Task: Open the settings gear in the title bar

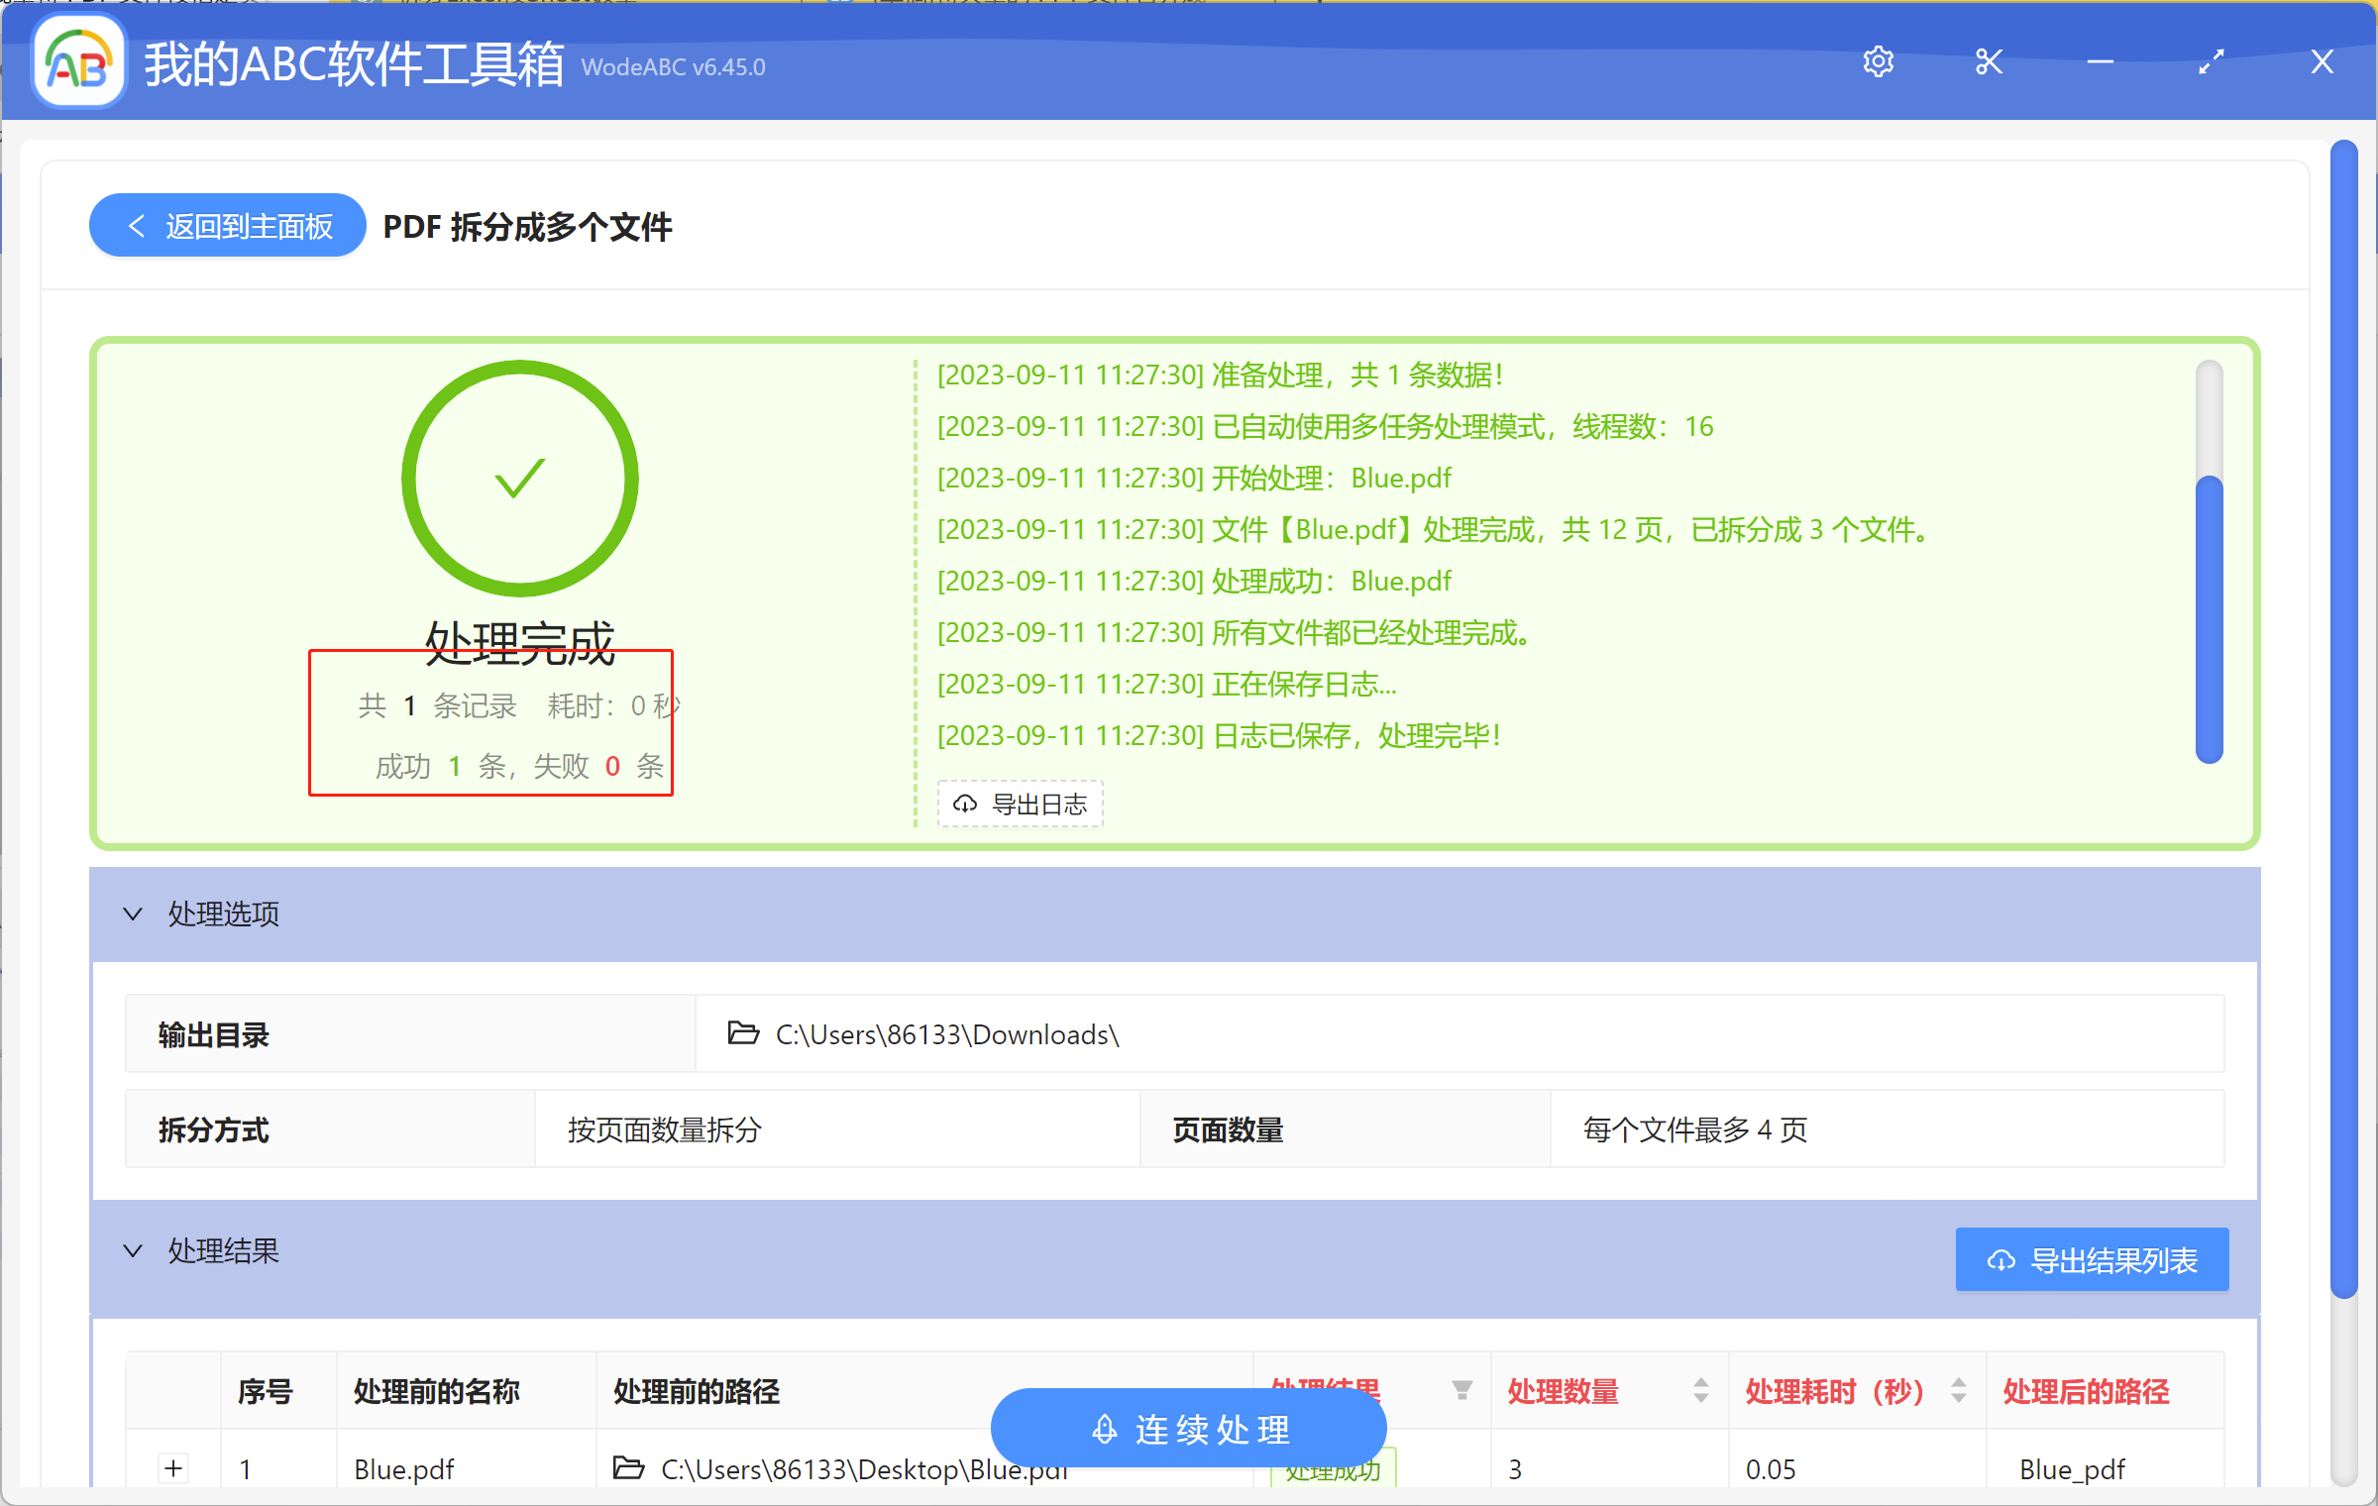Action: click(1878, 61)
